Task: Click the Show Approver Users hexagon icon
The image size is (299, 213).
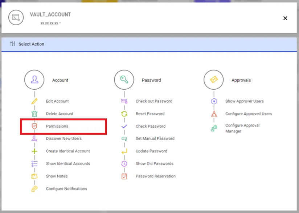Action: 214,101
